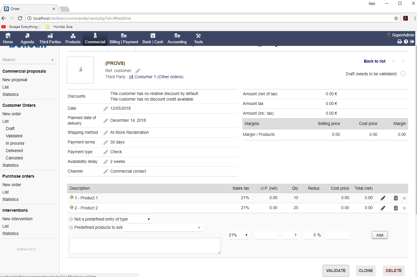Image resolution: width=417 pixels, height=277 pixels.
Task: Open the Agenda module
Action: [x=27, y=38]
